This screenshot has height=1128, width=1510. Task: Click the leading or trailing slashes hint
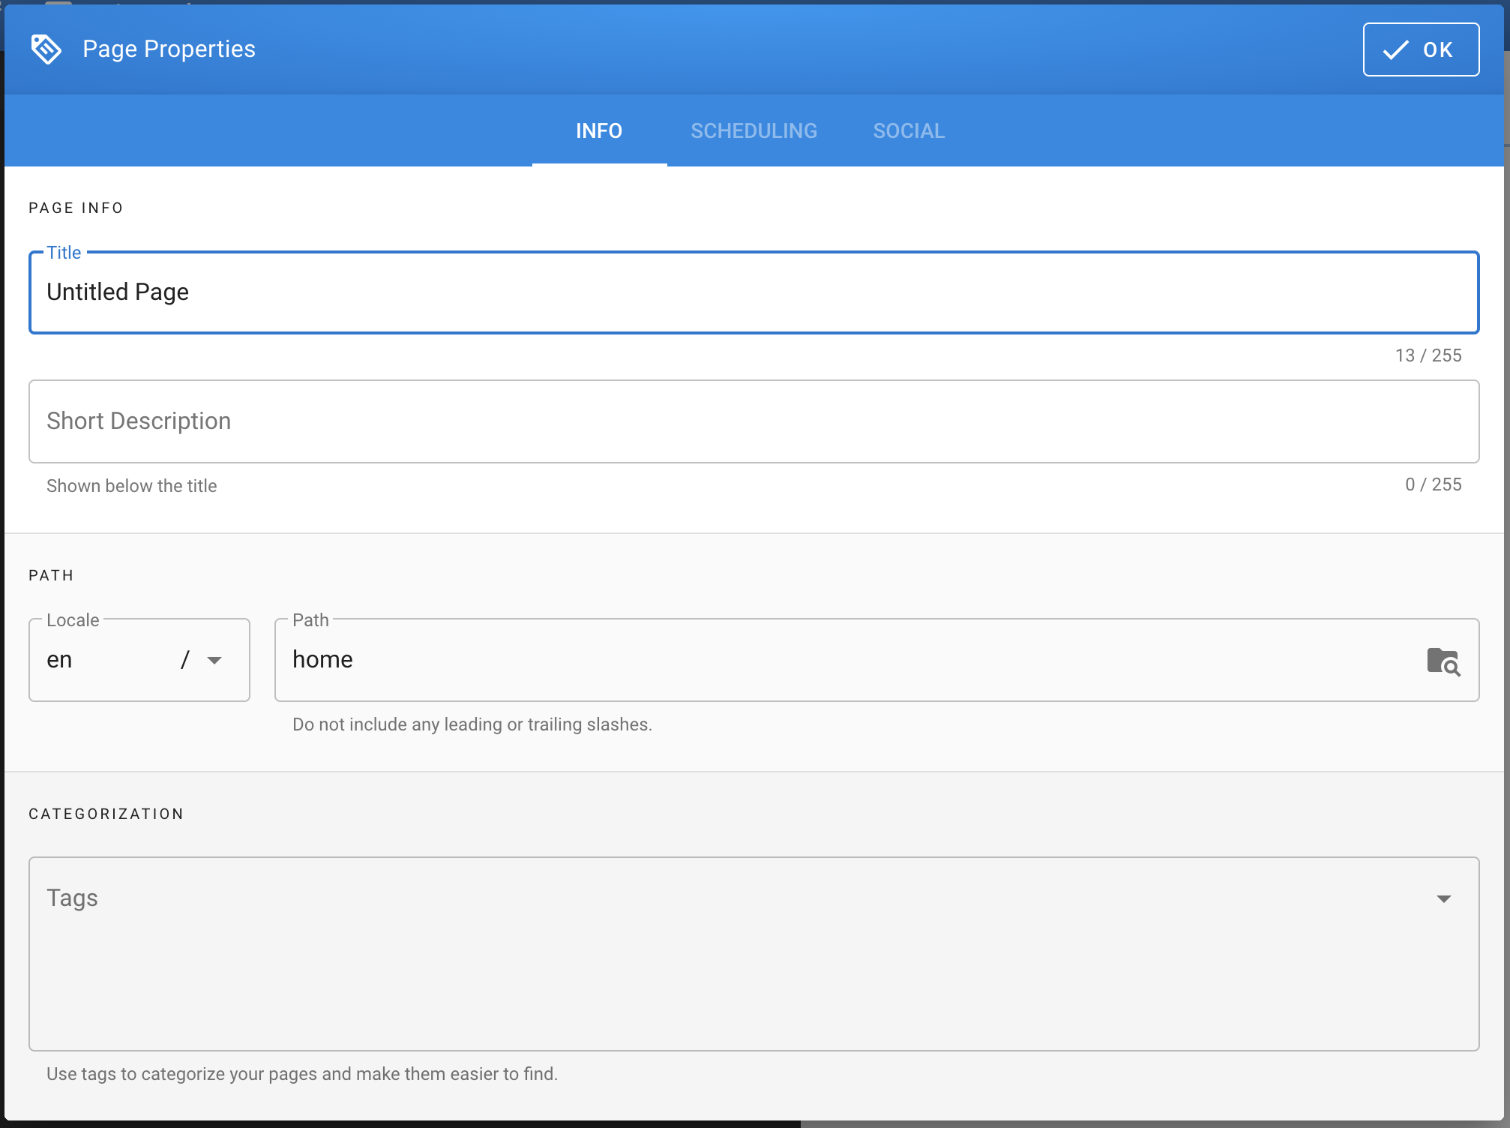click(x=472, y=724)
